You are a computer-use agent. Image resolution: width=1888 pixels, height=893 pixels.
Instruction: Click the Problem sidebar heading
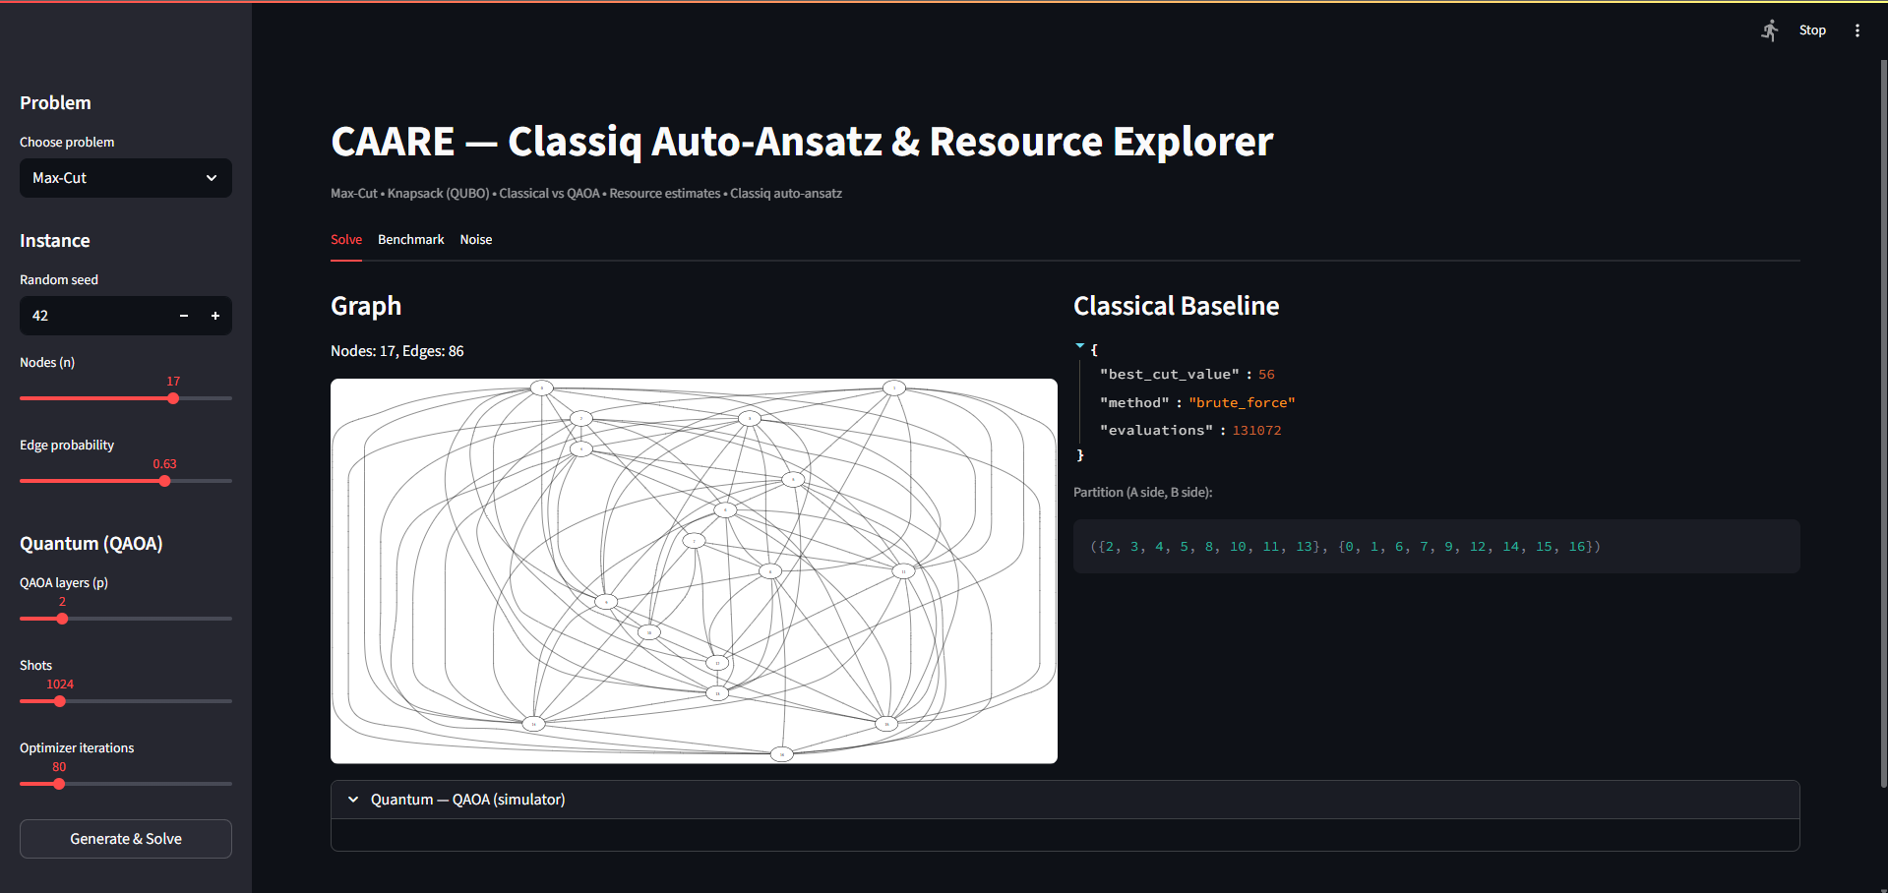(x=55, y=103)
